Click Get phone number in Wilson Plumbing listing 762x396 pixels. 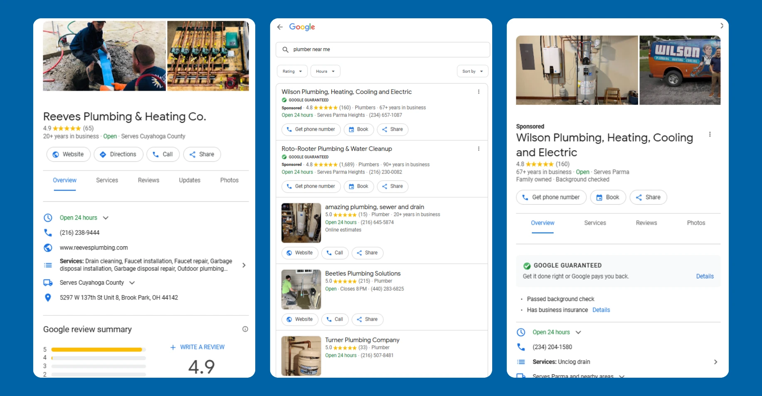311,129
